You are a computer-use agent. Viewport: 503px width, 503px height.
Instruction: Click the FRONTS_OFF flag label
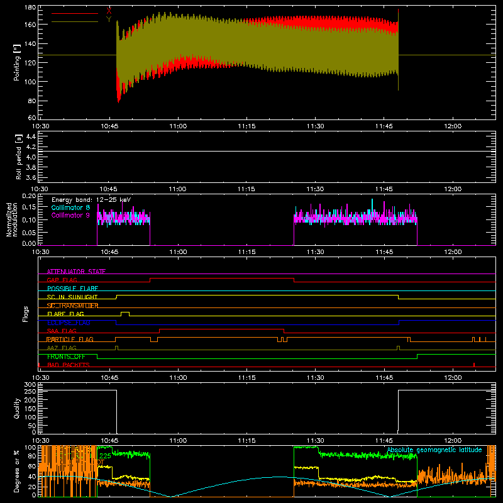(66, 357)
